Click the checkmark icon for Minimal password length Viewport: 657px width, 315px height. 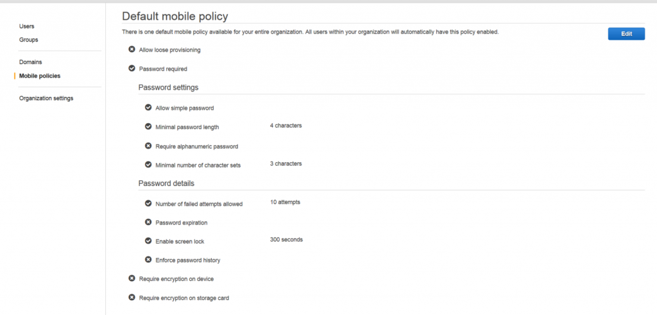pyautogui.click(x=148, y=126)
